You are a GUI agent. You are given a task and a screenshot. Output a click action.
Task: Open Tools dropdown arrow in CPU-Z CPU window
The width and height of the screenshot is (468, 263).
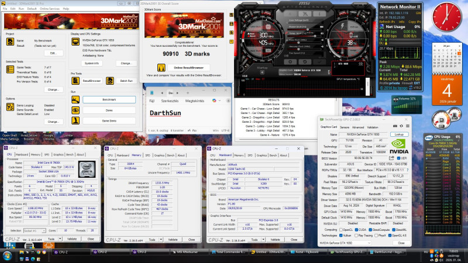60,239
